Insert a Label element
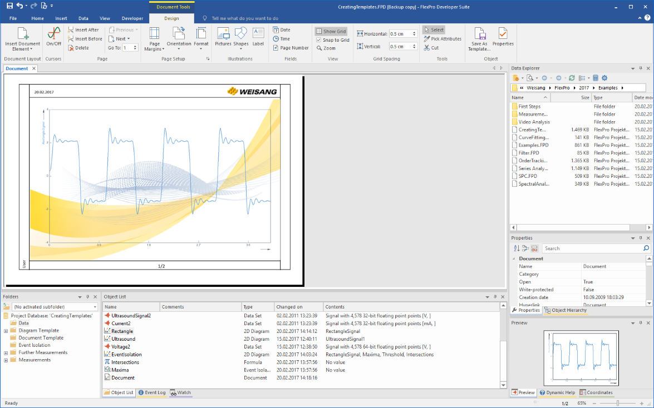The height and width of the screenshot is (408, 654). (258, 34)
